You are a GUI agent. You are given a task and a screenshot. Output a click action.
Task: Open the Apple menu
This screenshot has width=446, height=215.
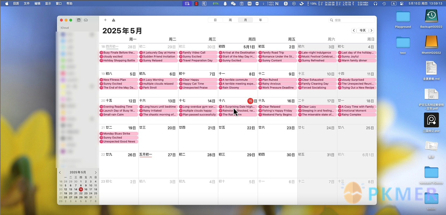point(7,3)
